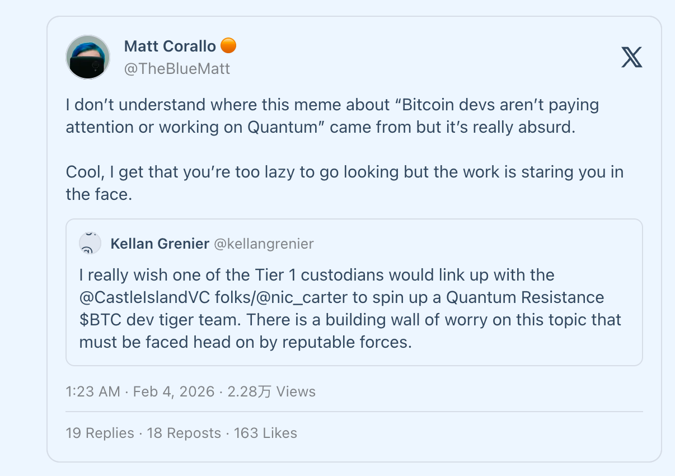Click the X logo icon
Image resolution: width=675 pixels, height=476 pixels.
tap(632, 57)
